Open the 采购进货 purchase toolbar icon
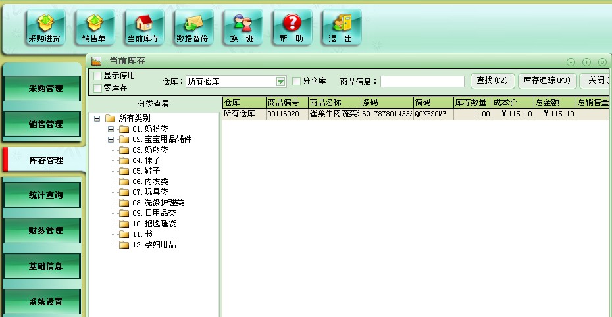Image resolution: width=612 pixels, height=317 pixels. coord(45,28)
